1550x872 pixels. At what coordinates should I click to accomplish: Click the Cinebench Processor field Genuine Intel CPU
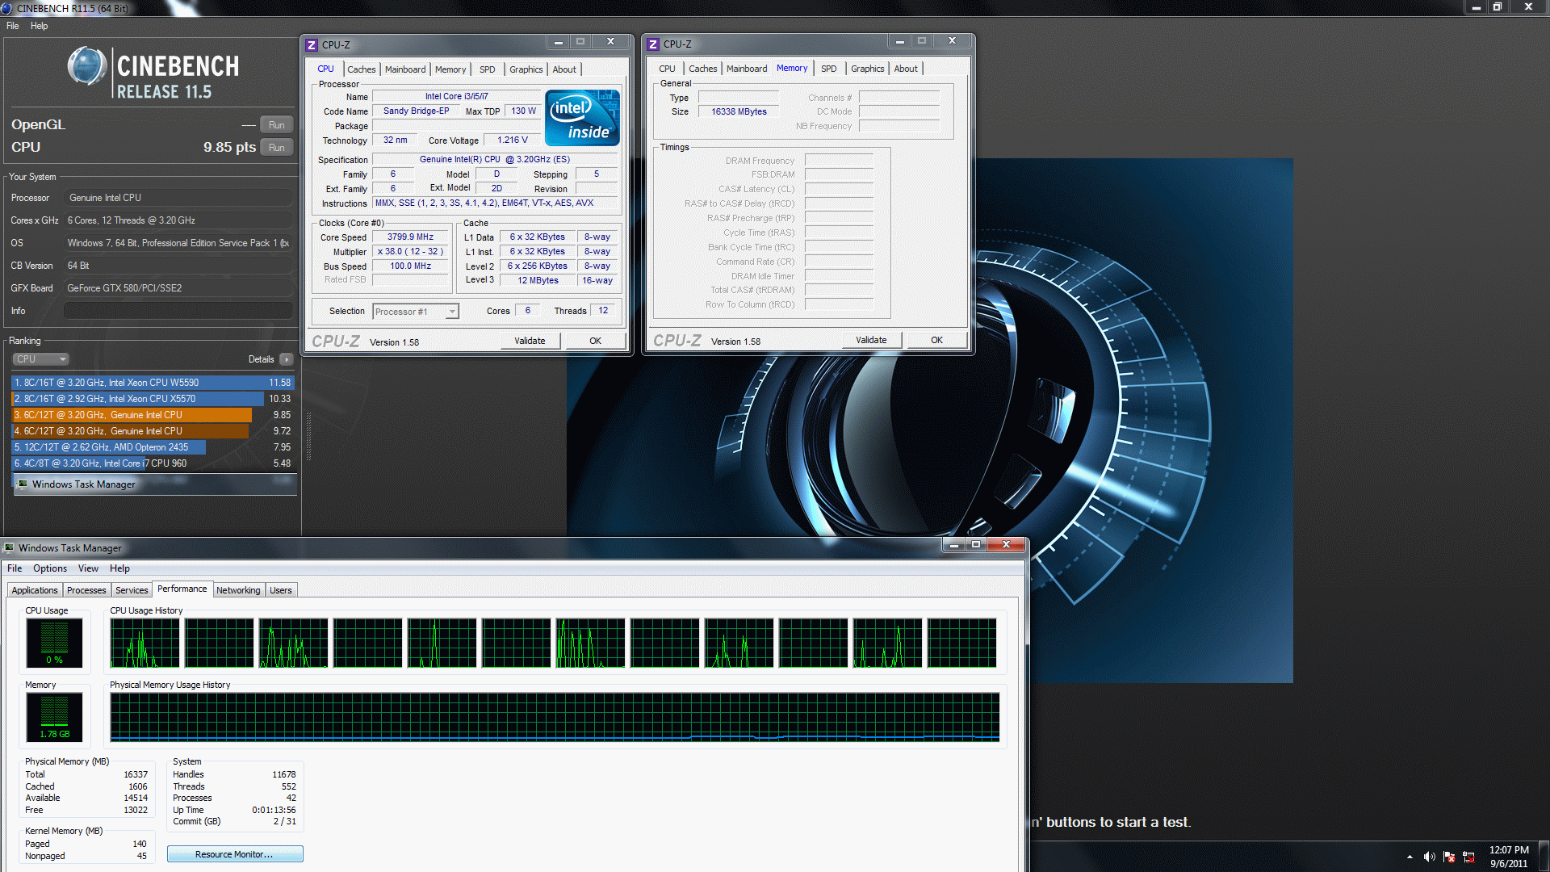pos(178,198)
